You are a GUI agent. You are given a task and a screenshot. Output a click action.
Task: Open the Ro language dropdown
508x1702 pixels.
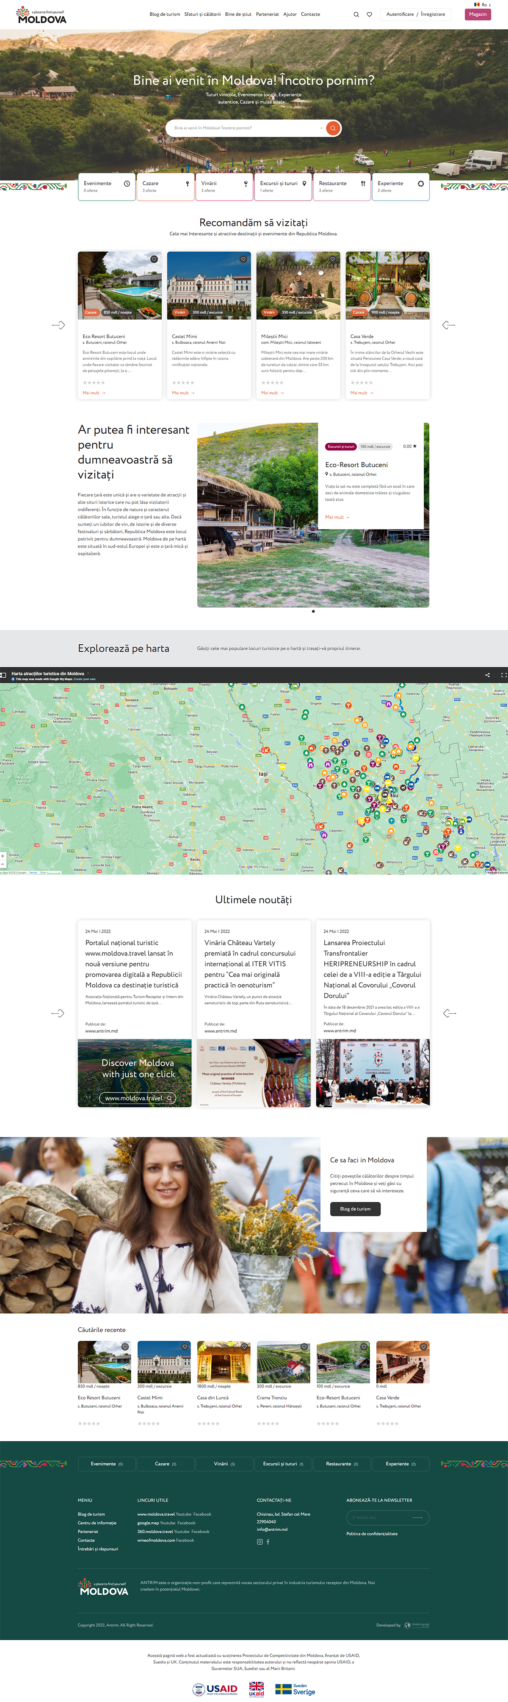[x=482, y=5]
